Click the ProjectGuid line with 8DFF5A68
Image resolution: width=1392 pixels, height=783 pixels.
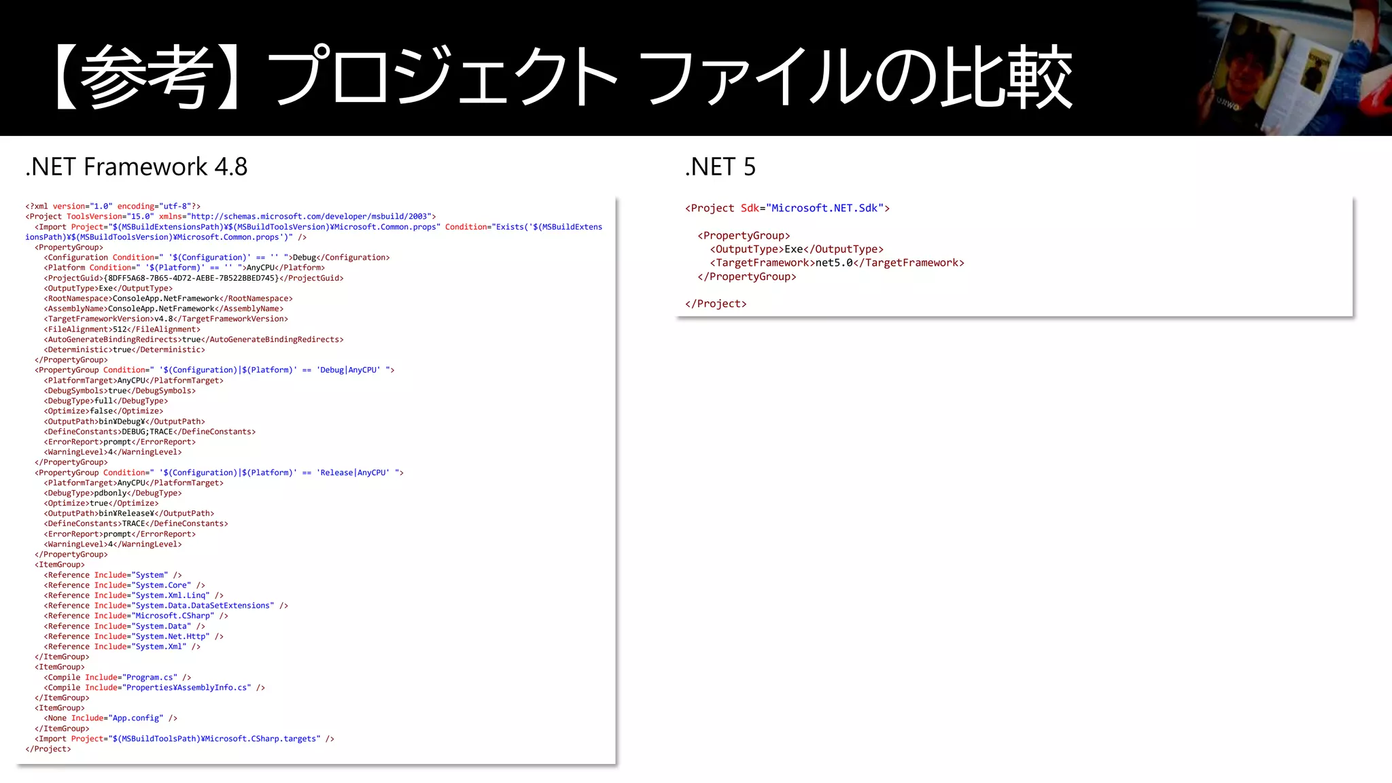tap(194, 278)
